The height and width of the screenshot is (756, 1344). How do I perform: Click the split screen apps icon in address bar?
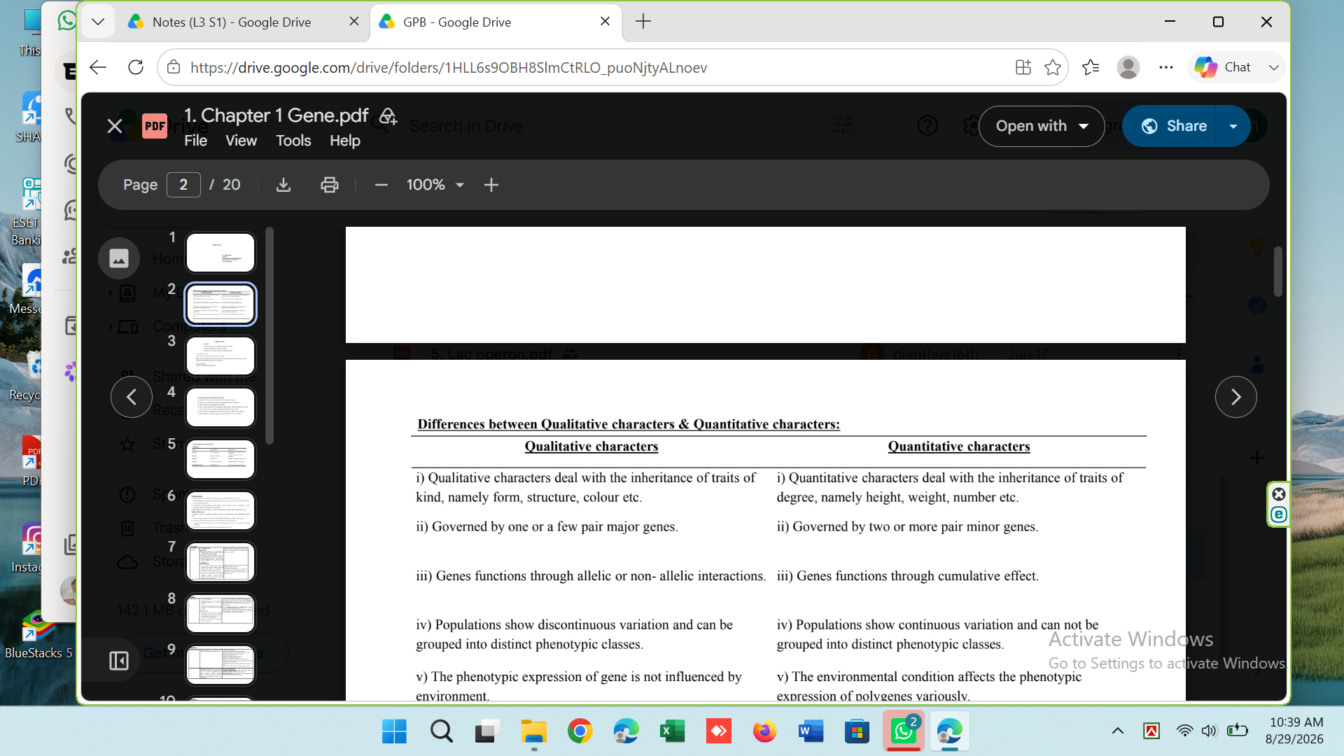pos(1023,67)
